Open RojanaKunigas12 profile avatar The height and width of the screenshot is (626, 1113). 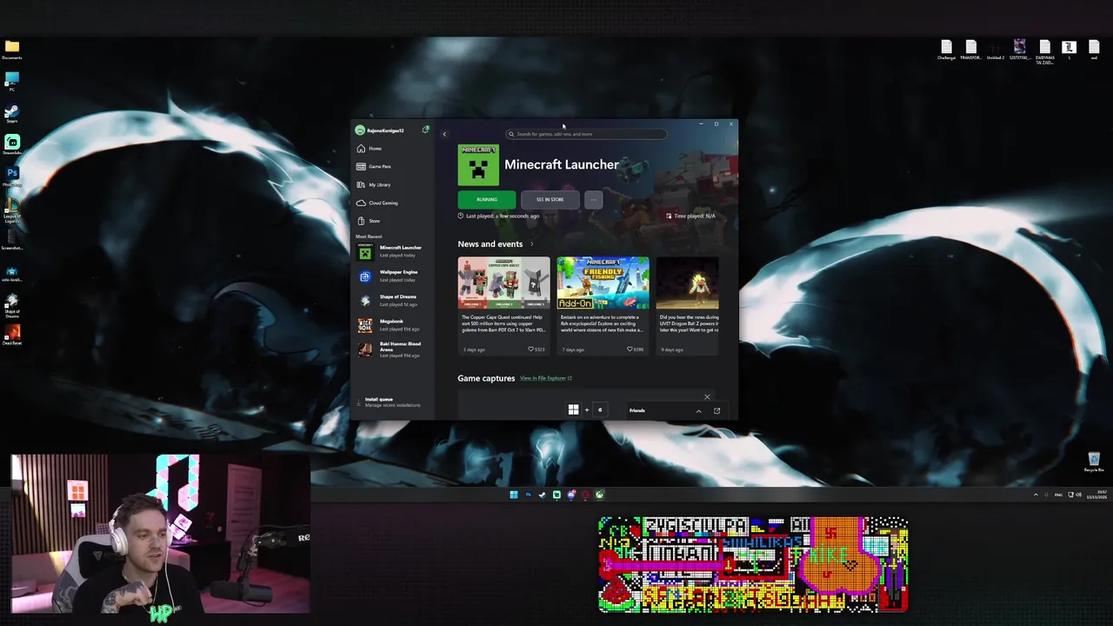coord(360,130)
